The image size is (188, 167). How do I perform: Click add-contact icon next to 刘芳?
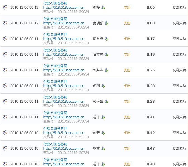coord(103,133)
